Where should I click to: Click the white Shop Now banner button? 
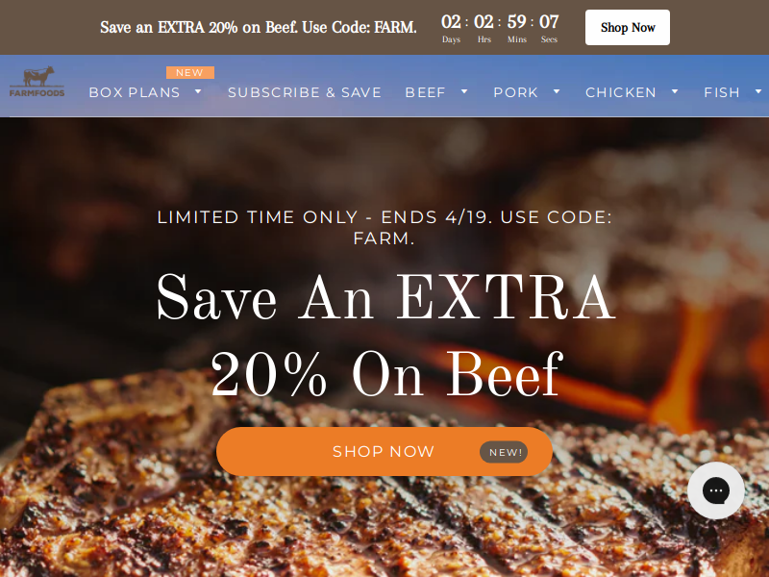pyautogui.click(x=628, y=28)
